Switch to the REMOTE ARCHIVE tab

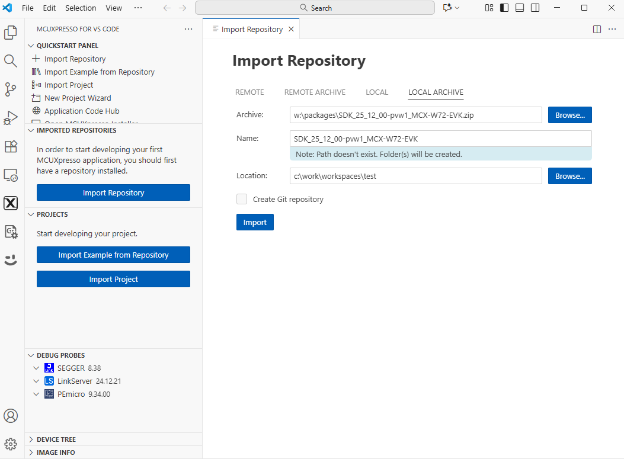(315, 92)
